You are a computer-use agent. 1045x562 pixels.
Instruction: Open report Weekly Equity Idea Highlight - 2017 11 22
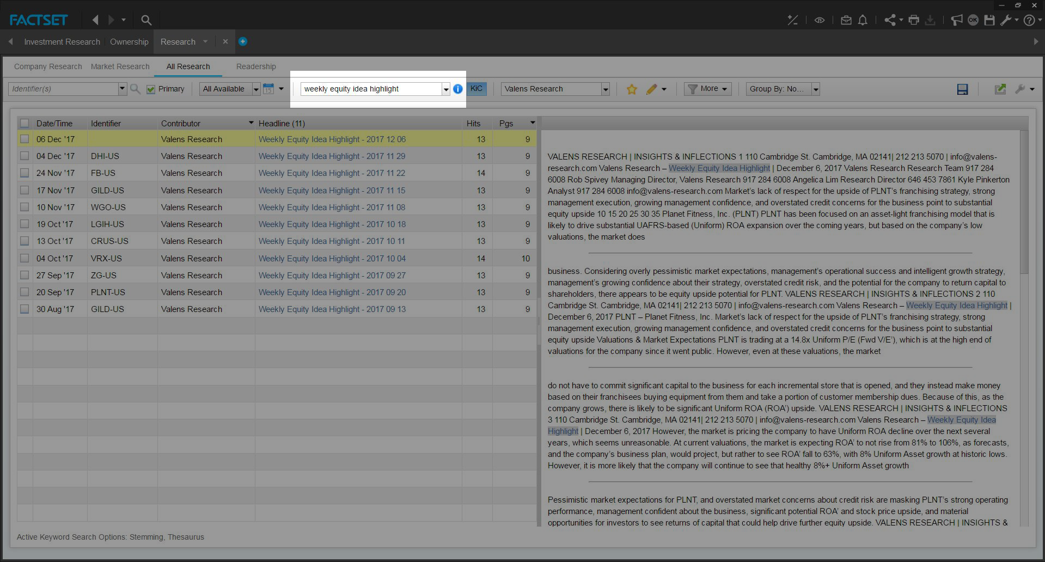(332, 173)
